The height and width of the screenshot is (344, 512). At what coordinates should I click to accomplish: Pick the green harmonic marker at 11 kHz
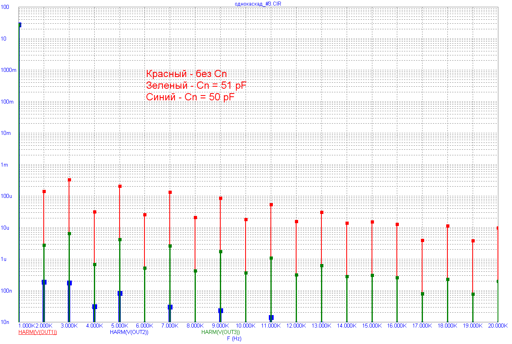point(271,258)
